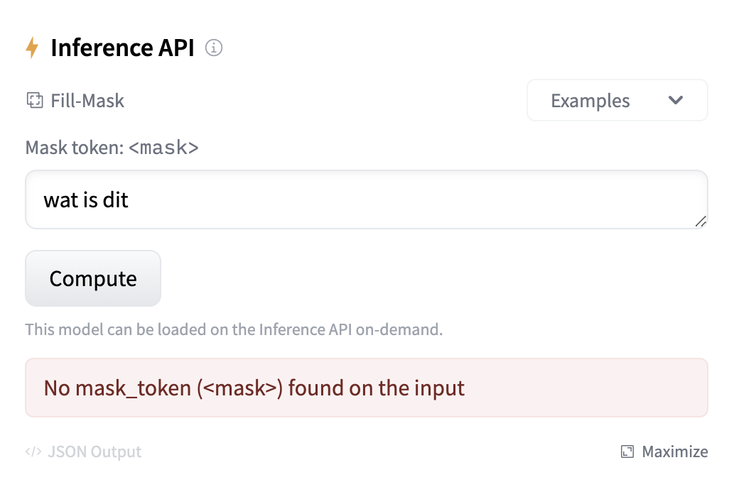
Task: Click the JSON Output code brackets icon
Action: click(33, 452)
